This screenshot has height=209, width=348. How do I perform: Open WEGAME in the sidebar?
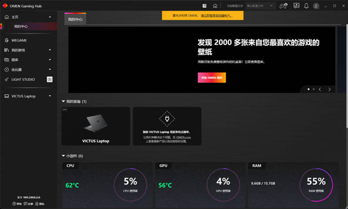[19, 40]
